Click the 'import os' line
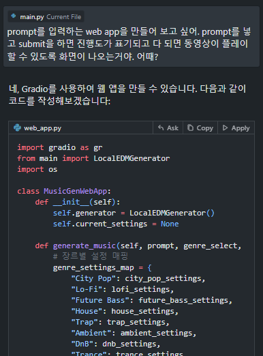263x356 pixels. click(x=37, y=169)
